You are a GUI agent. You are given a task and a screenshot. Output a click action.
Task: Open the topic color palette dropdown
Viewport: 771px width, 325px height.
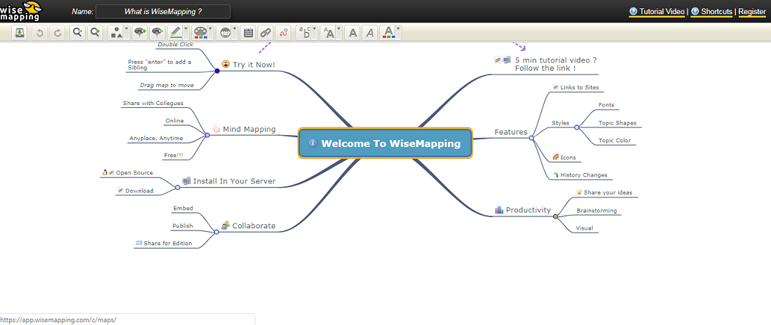pos(202,33)
